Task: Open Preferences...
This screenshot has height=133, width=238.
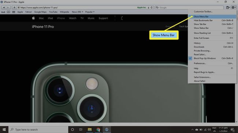Action: click(x=212, y=63)
